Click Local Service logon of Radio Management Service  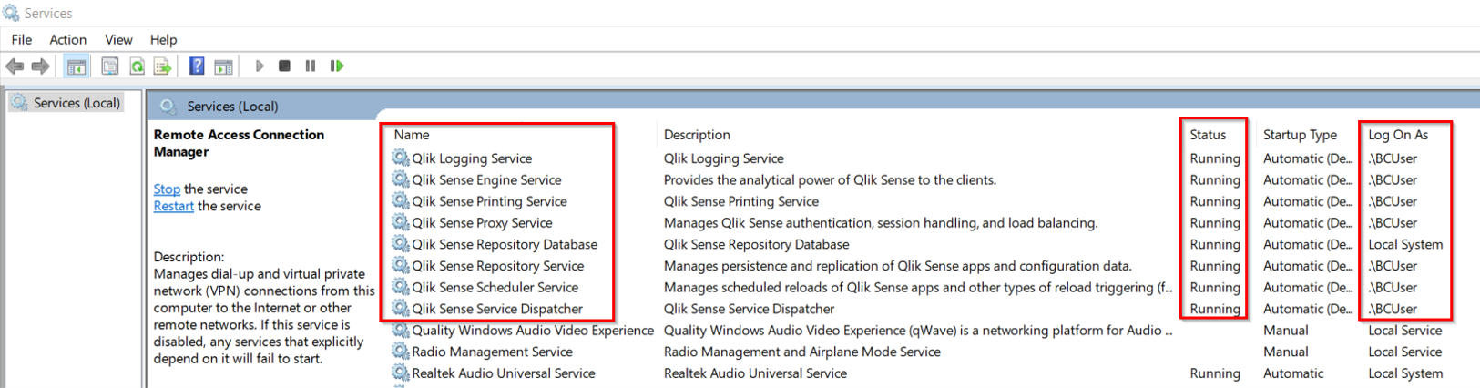click(x=1404, y=352)
